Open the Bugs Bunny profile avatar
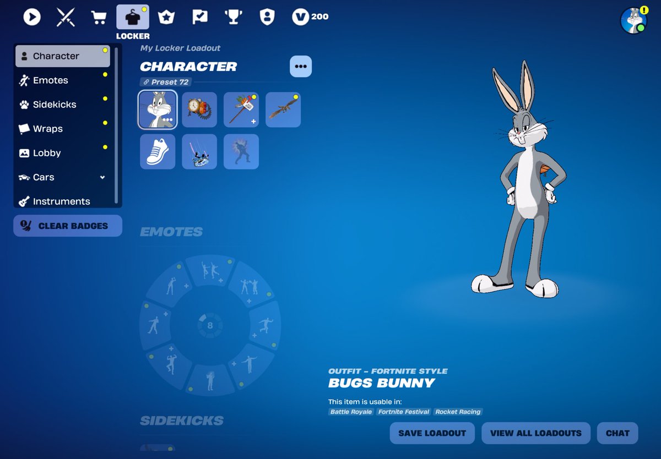The height and width of the screenshot is (459, 661). pos(633,20)
